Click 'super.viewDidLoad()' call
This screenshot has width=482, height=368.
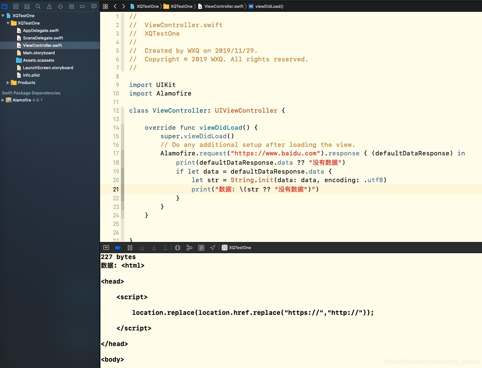tap(197, 136)
